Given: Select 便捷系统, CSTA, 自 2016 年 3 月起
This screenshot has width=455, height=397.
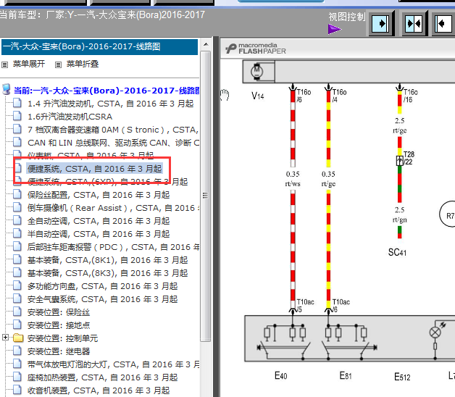Looking at the screenshot, I should (x=95, y=169).
